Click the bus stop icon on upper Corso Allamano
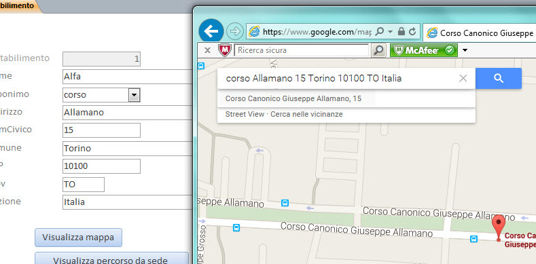The height and width of the screenshot is (264, 536). click(x=285, y=203)
